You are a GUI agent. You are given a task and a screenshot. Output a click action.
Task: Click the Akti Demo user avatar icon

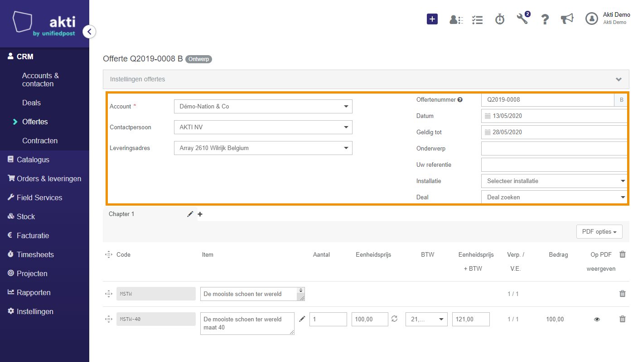point(592,19)
